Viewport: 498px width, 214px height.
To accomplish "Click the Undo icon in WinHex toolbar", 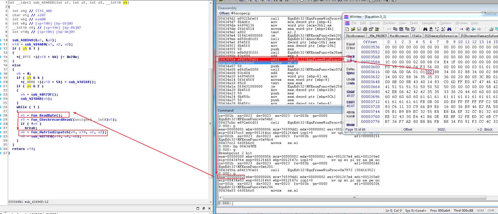I will pos(389,29).
